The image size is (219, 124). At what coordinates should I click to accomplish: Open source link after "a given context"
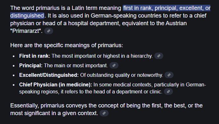pyautogui.click(x=104, y=113)
